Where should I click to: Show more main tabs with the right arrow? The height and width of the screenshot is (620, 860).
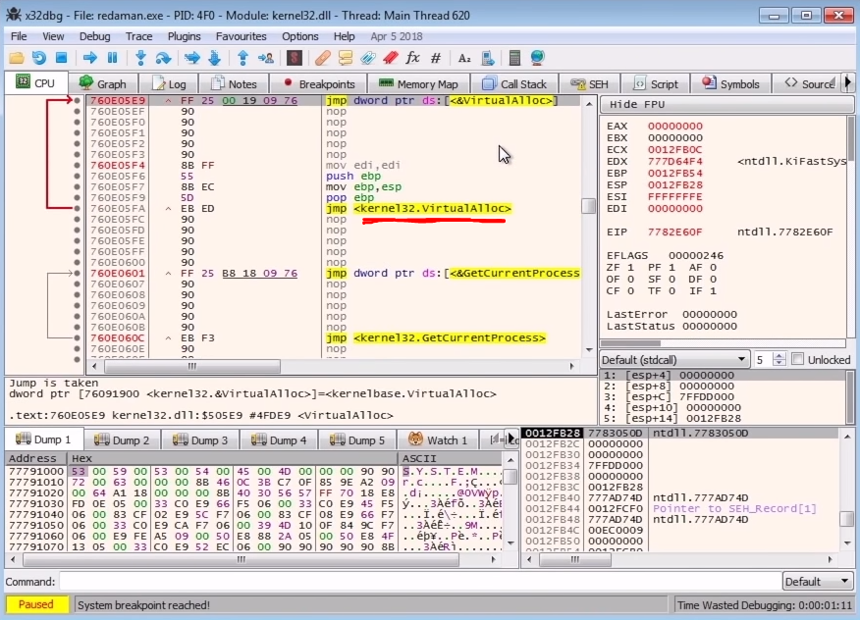click(x=847, y=82)
